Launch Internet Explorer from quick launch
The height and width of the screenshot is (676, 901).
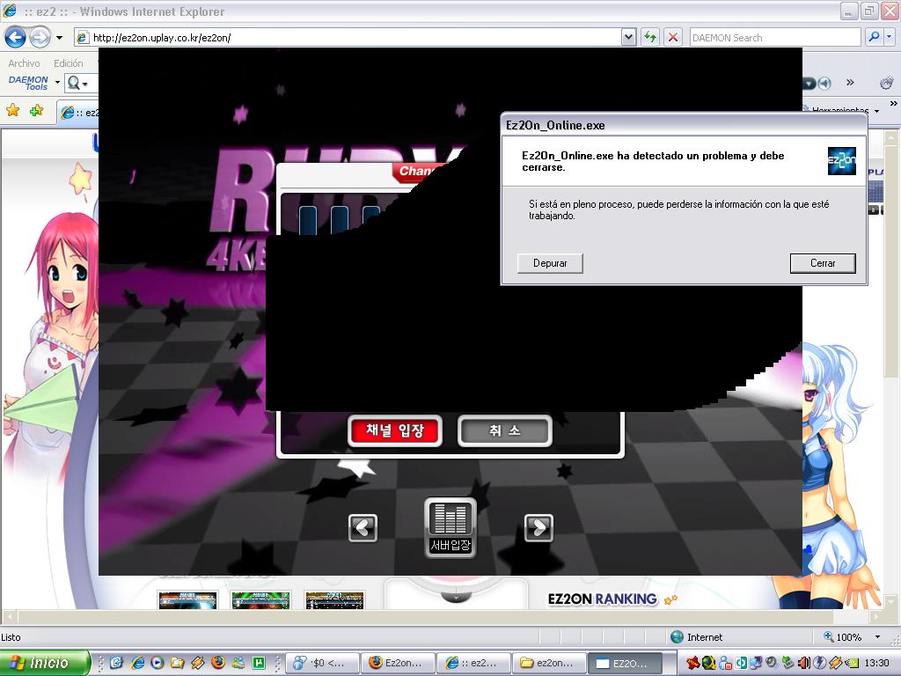click(x=137, y=663)
